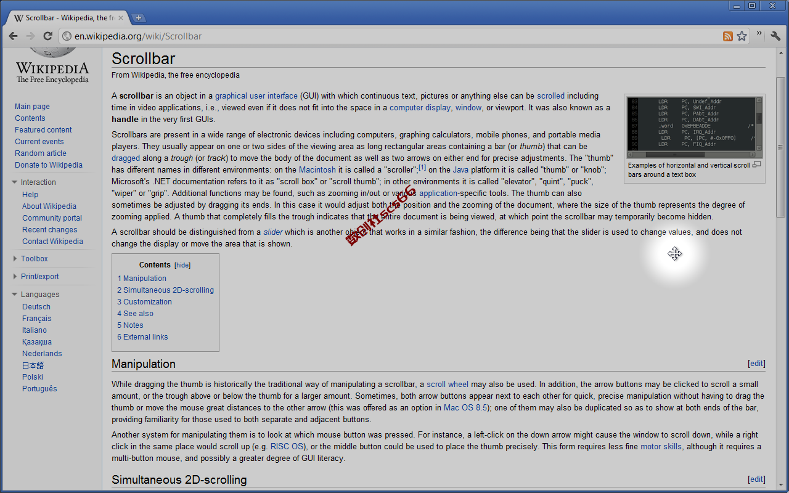Viewport: 789px width, 493px height.
Task: Load a Random article
Action: click(x=41, y=153)
